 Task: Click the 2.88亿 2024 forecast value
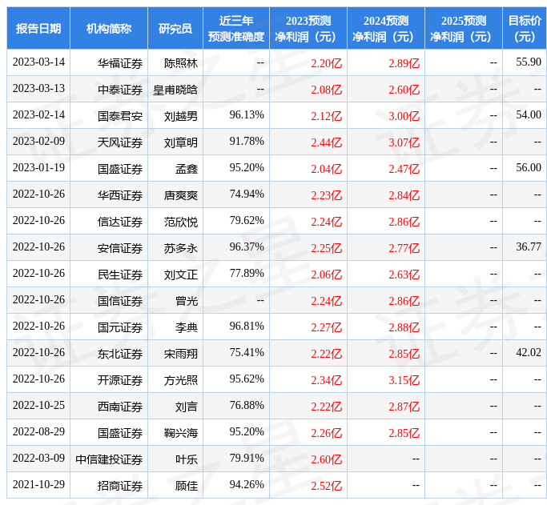click(404, 327)
